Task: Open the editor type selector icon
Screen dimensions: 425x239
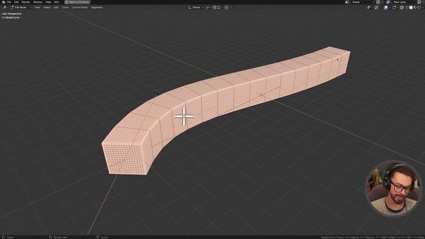Action: (5, 7)
